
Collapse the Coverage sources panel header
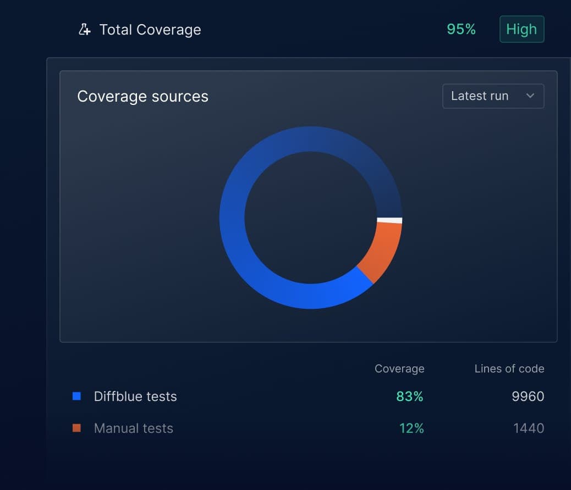(x=143, y=96)
